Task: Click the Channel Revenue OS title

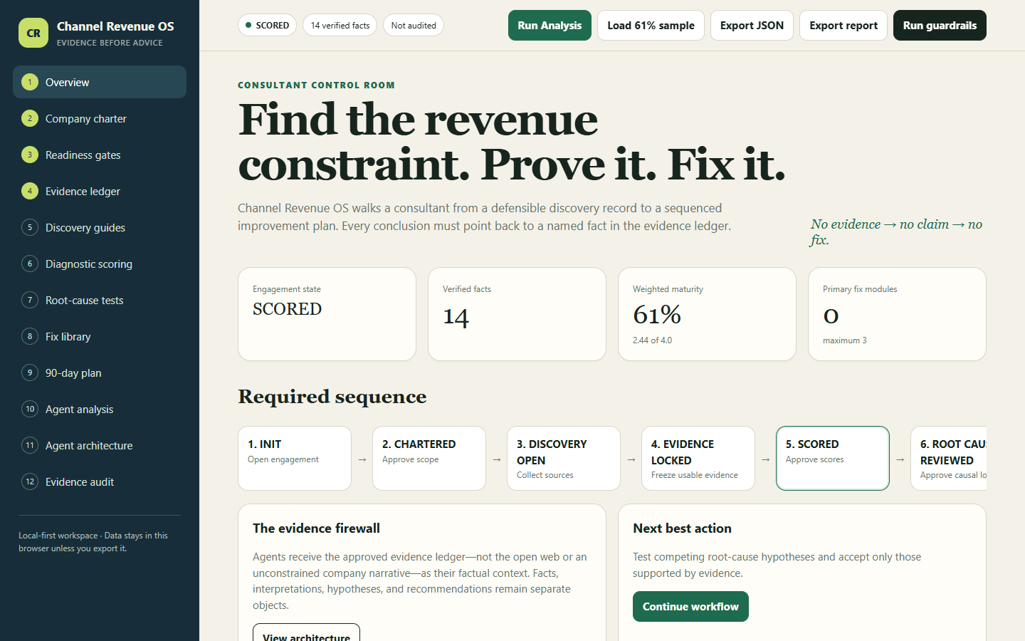Action: click(x=115, y=26)
